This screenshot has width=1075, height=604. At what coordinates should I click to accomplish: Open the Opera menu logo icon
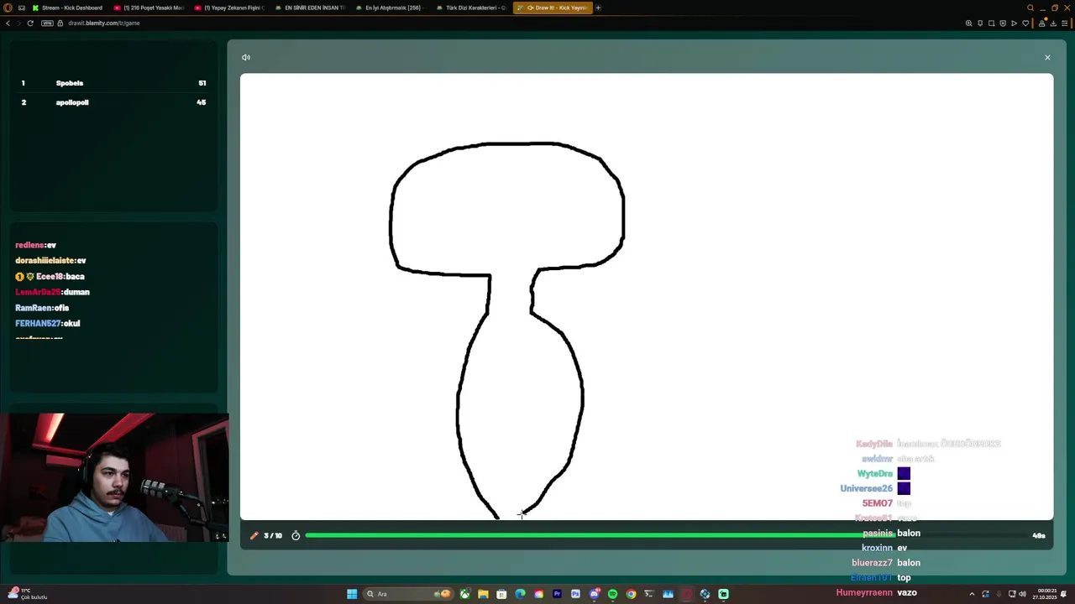point(8,8)
